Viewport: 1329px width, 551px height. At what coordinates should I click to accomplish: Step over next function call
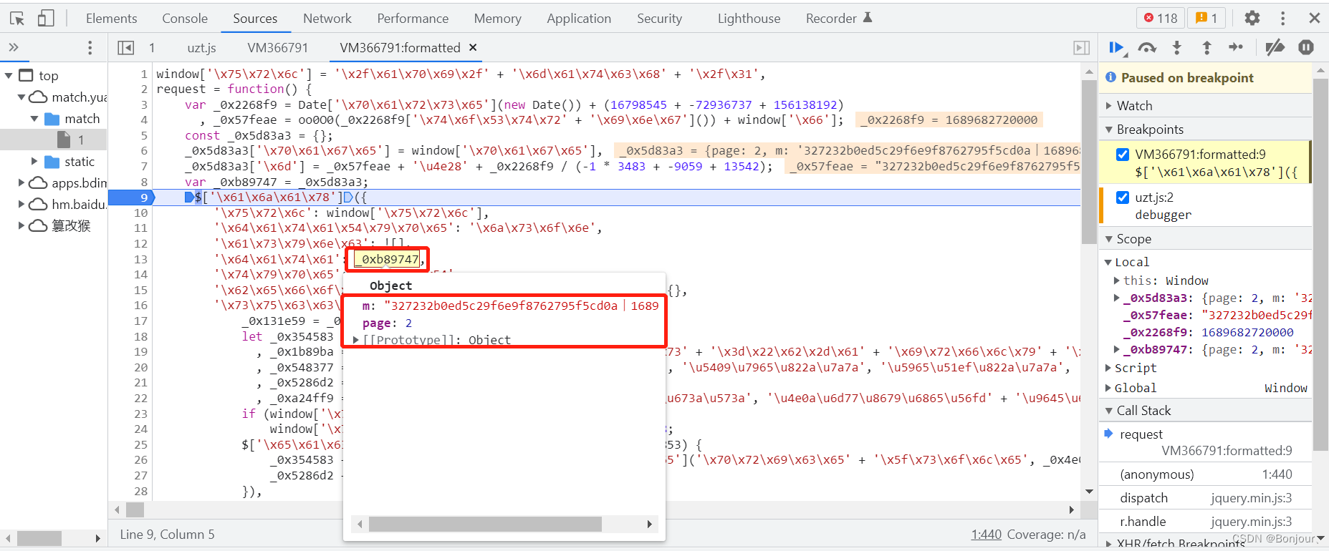(1147, 48)
